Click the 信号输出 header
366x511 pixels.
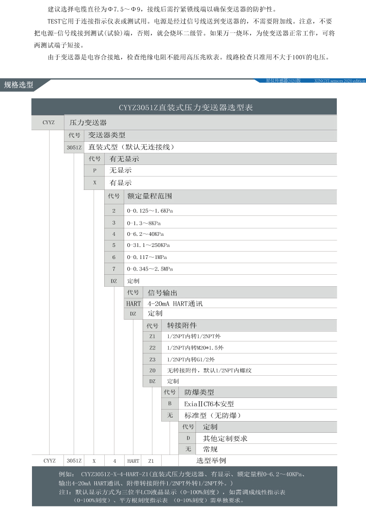[162, 293]
